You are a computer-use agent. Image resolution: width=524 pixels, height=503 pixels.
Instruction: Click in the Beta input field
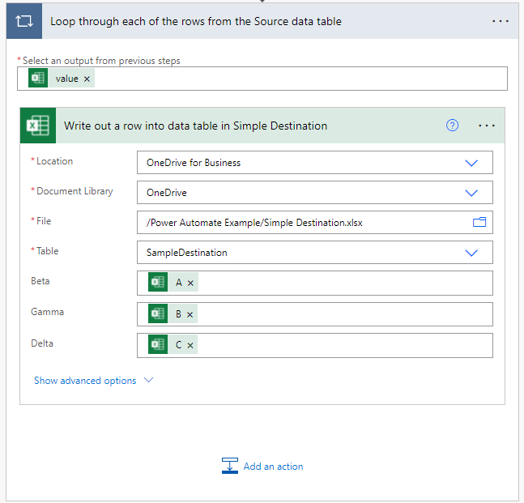315,283
